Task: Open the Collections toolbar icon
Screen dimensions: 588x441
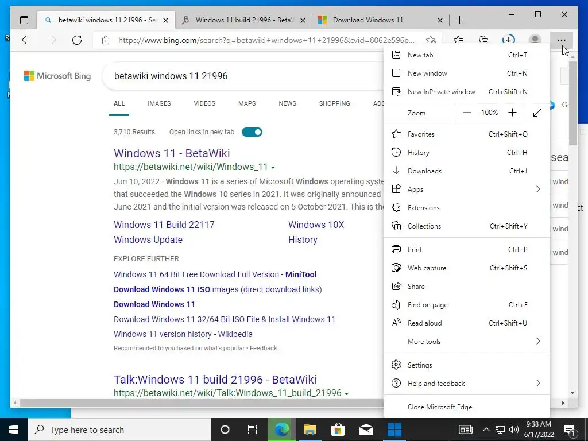Action: [483, 40]
